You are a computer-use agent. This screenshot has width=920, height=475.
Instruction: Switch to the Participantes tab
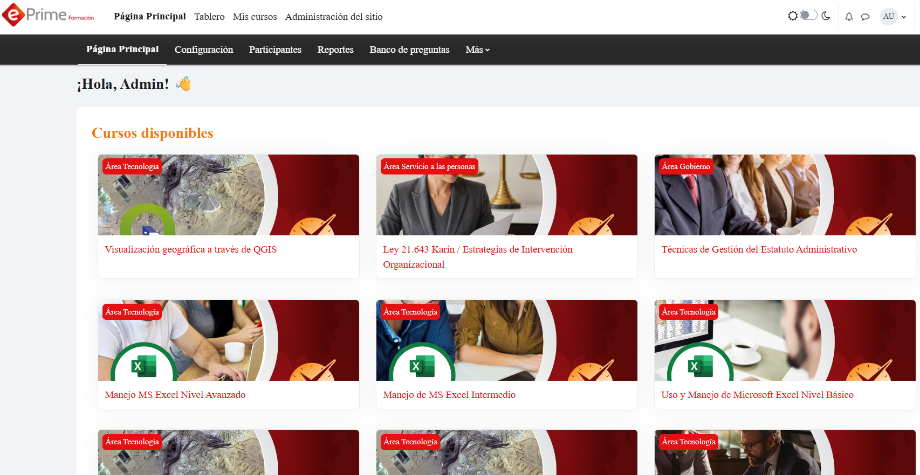(275, 50)
